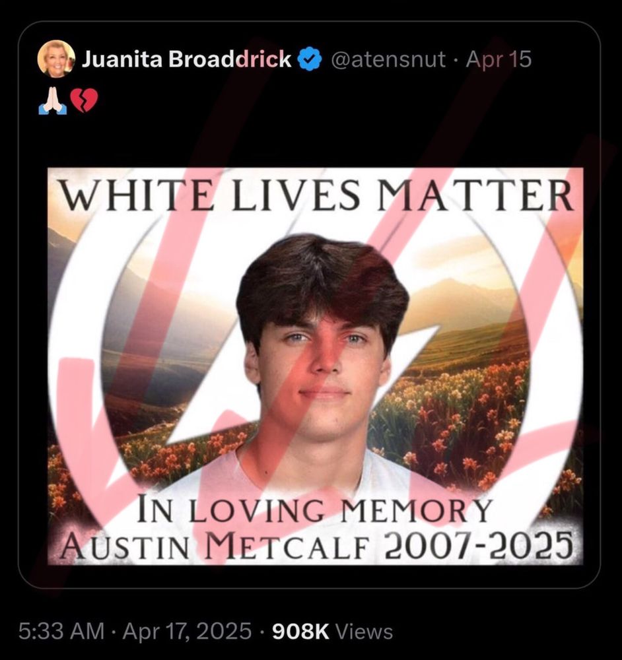Open the 908K Views count
The width and height of the screenshot is (622, 660).
332,631
